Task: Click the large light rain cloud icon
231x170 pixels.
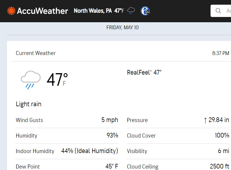Action: [x=30, y=80]
